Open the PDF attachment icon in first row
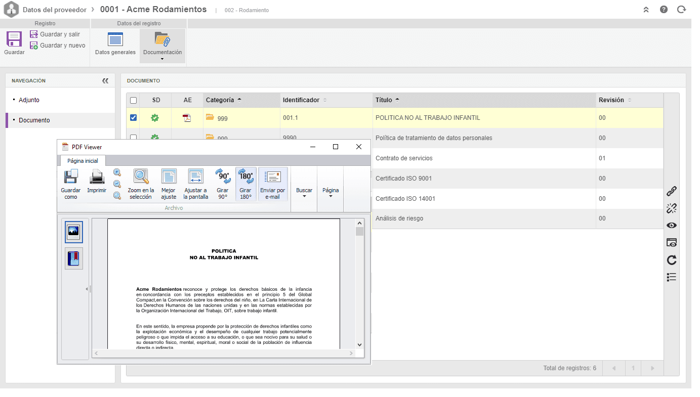The height and width of the screenshot is (397, 700). [187, 118]
